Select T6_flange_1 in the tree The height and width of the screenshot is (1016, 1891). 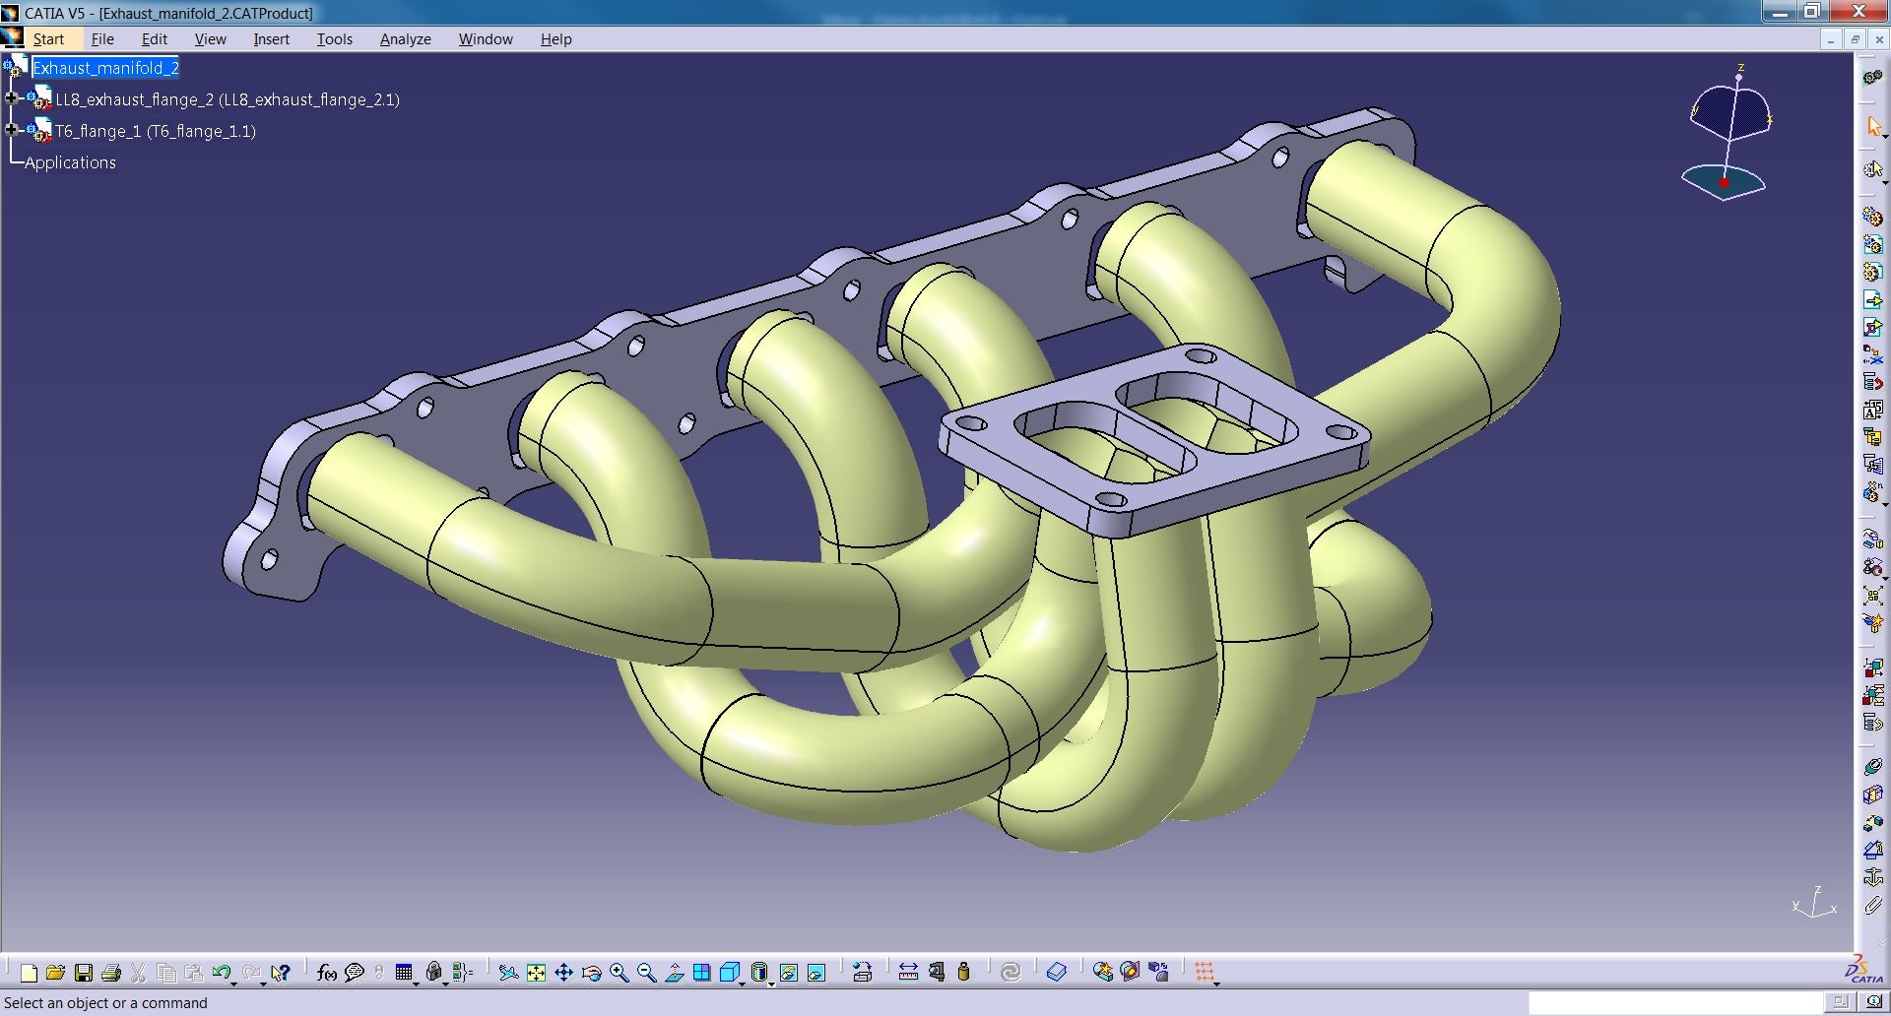(155, 131)
